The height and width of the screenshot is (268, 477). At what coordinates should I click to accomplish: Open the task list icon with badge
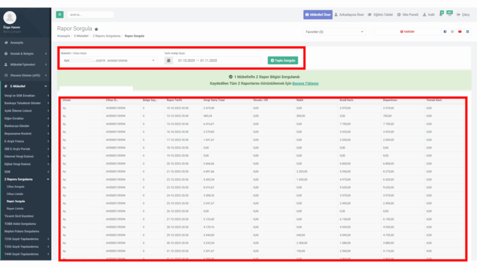[x=450, y=14]
